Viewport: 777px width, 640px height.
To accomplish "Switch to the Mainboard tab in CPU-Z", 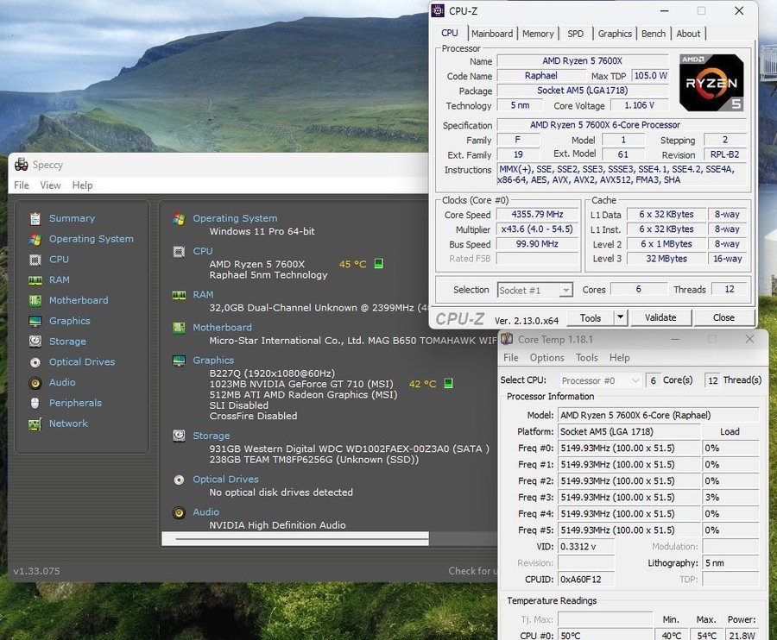I will 492,34.
